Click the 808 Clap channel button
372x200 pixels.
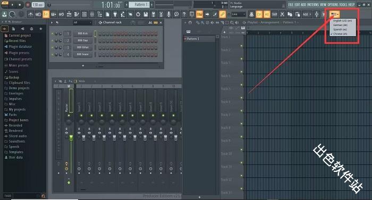(x=82, y=40)
